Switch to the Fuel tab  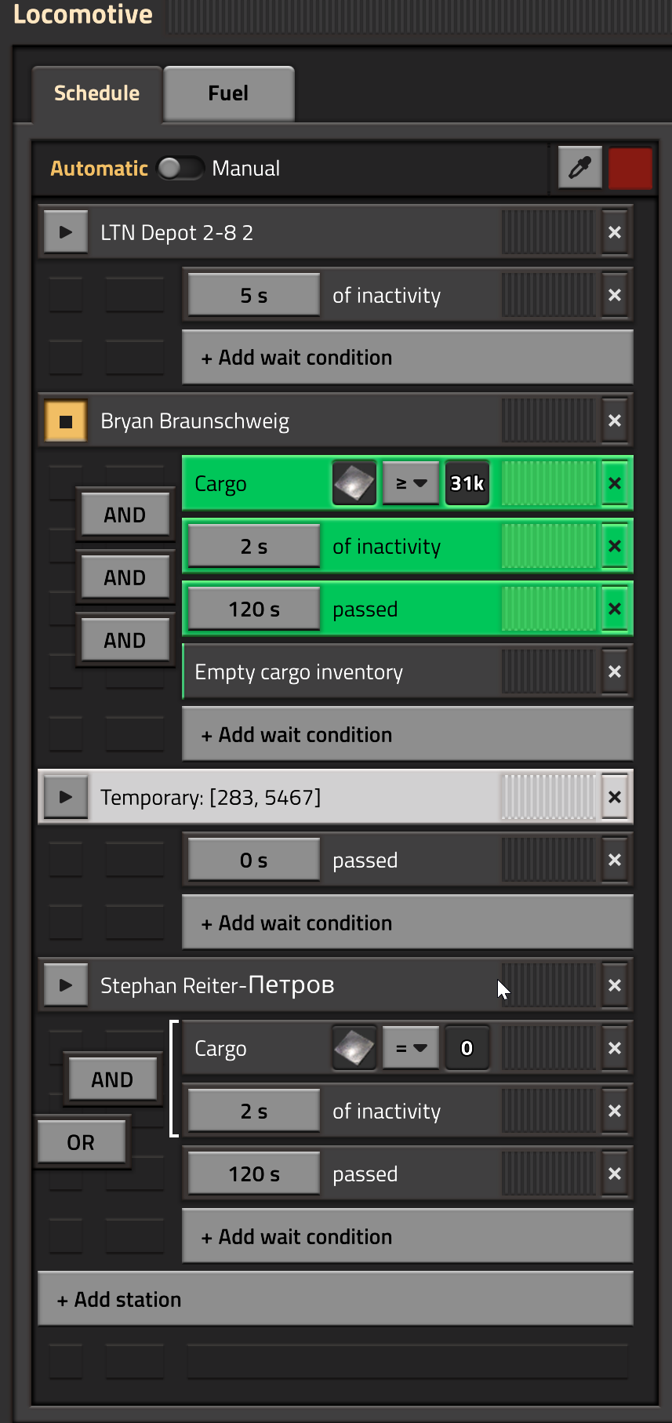point(228,93)
